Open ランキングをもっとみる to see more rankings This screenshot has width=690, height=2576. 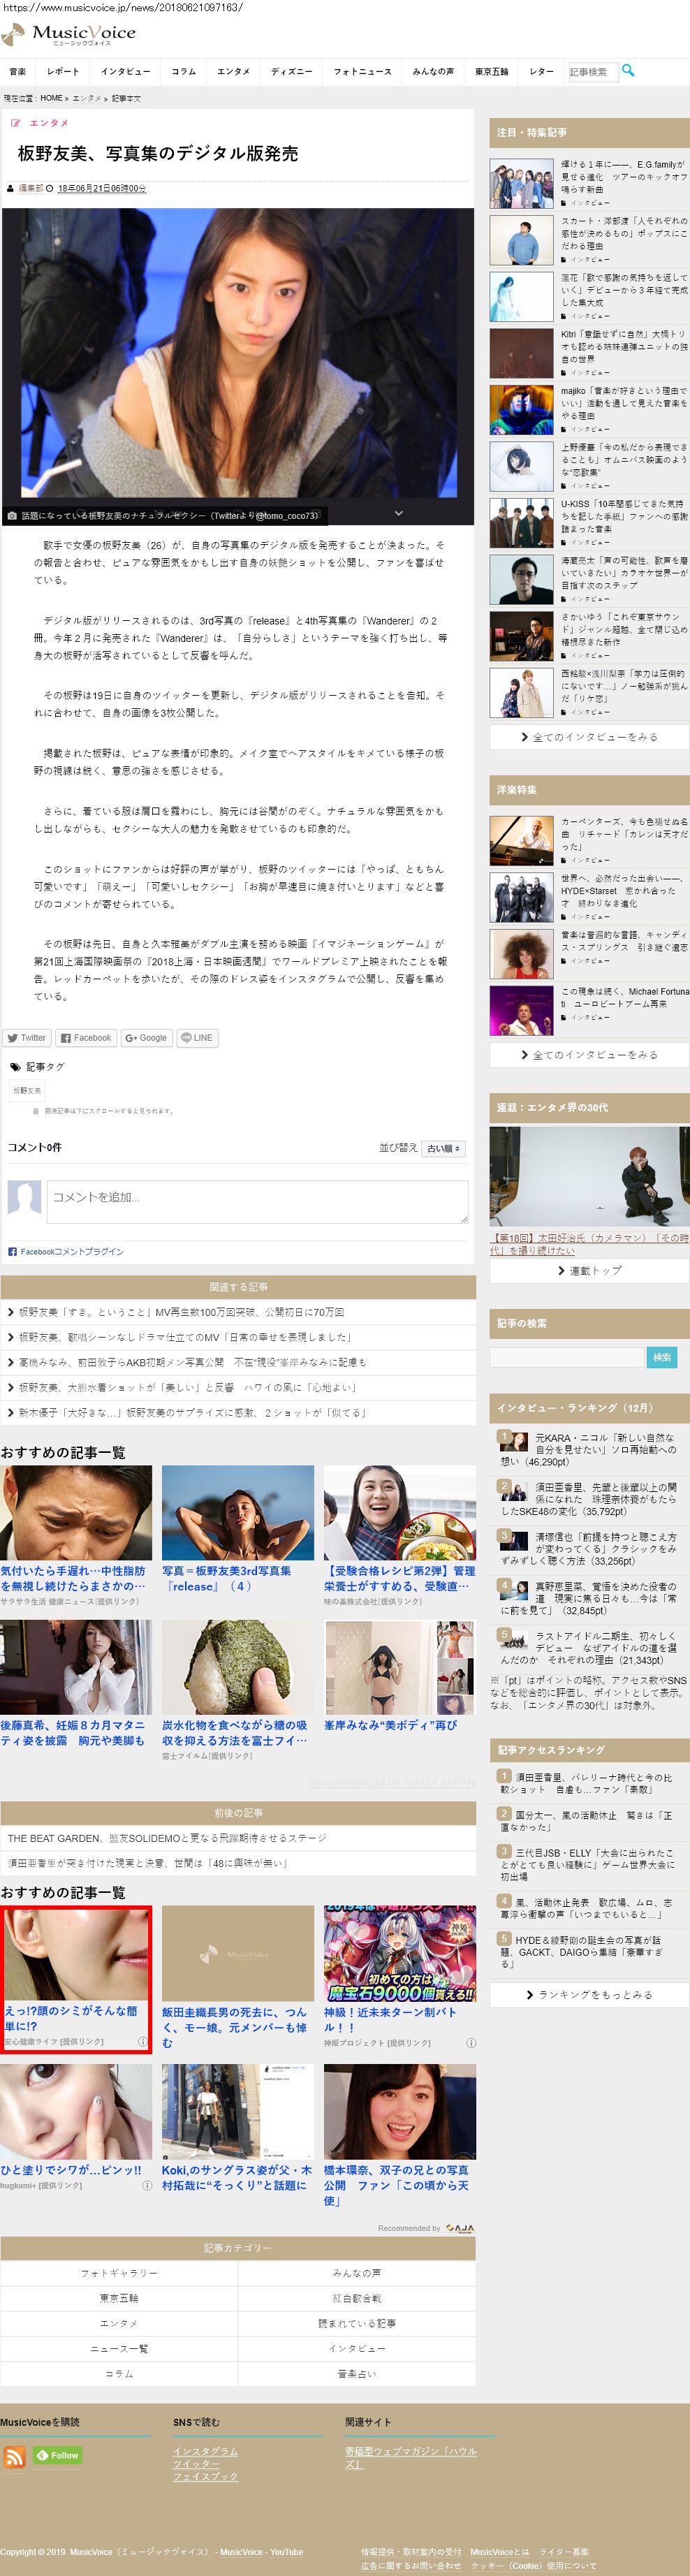pyautogui.click(x=589, y=1994)
